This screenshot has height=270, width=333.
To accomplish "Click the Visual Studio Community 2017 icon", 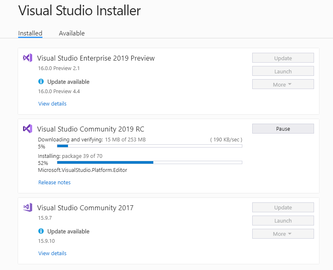I will click(28, 207).
